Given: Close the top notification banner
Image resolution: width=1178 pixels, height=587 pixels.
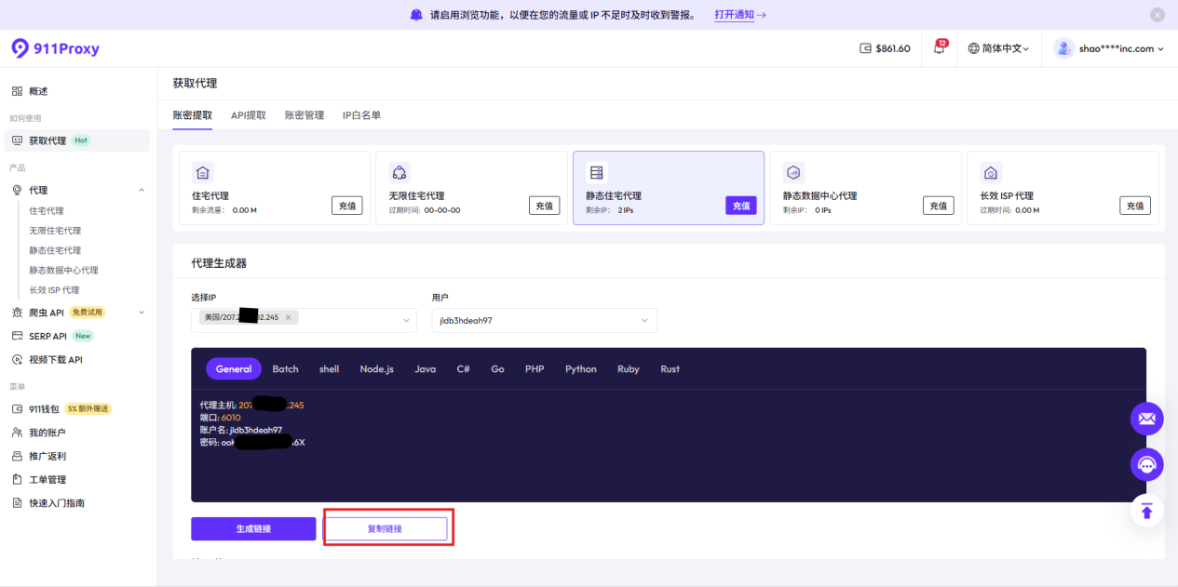Looking at the screenshot, I should pyautogui.click(x=1157, y=15).
